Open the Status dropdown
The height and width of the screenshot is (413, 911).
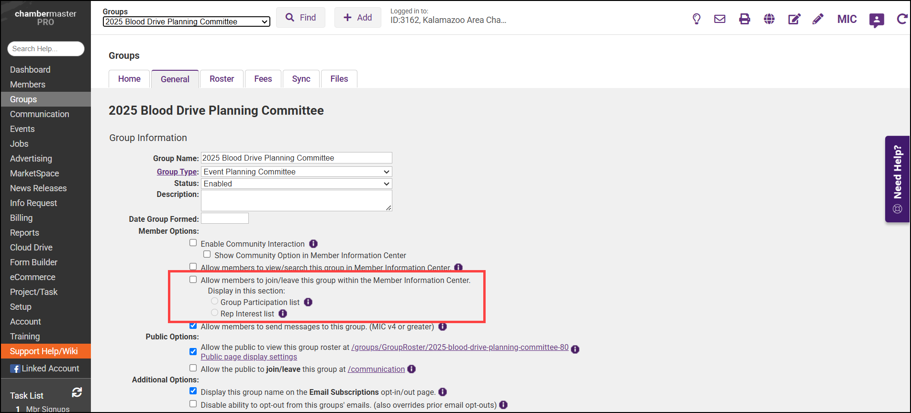(x=296, y=184)
